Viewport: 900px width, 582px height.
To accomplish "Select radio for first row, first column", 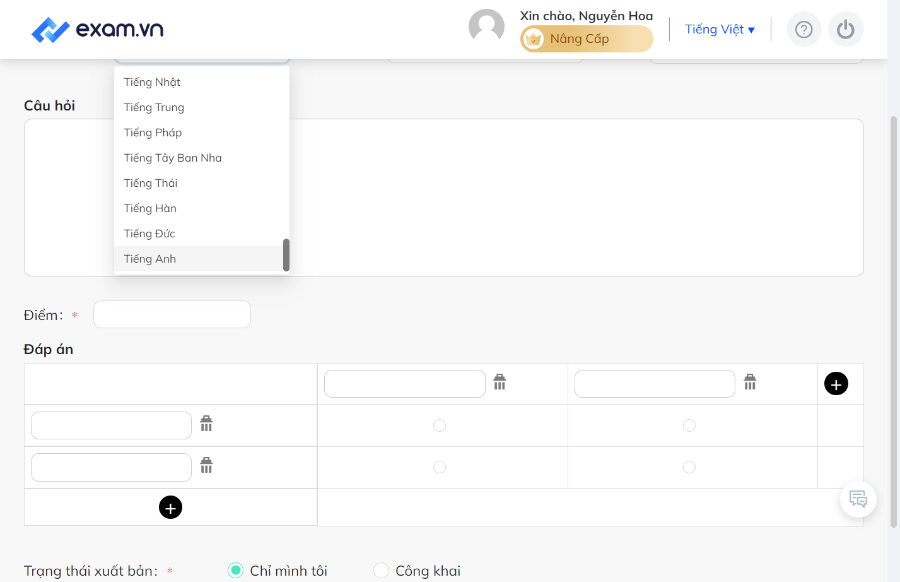I will pos(440,425).
